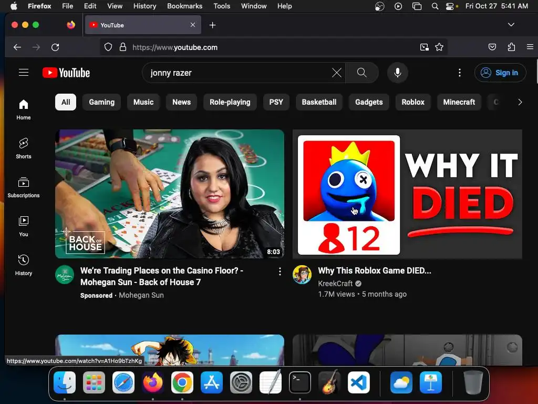The width and height of the screenshot is (538, 404).
Task: Open the Mohegan Sun casino video thumbnail
Action: (170, 194)
